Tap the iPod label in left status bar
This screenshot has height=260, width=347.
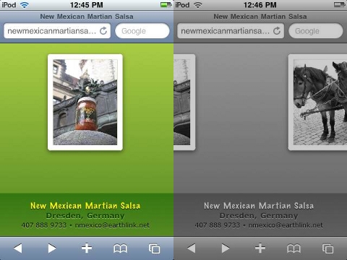pyautogui.click(x=9, y=5)
